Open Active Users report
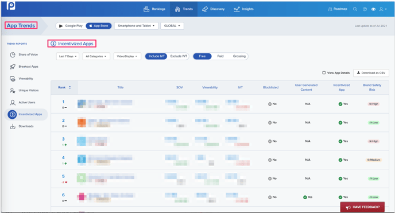The width and height of the screenshot is (395, 213). (27, 102)
